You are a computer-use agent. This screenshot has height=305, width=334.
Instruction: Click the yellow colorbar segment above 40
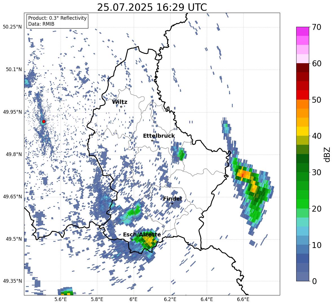pyautogui.click(x=302, y=131)
